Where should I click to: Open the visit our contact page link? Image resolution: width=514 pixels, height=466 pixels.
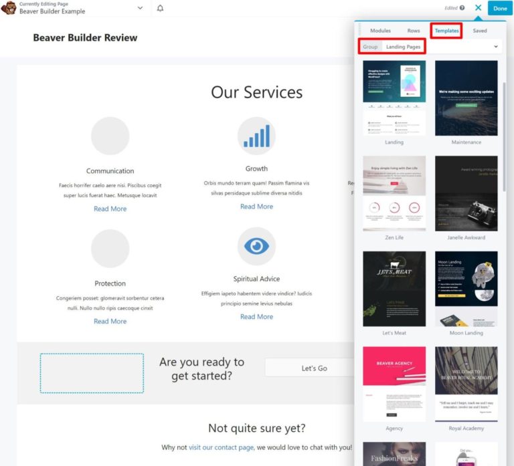222,447
